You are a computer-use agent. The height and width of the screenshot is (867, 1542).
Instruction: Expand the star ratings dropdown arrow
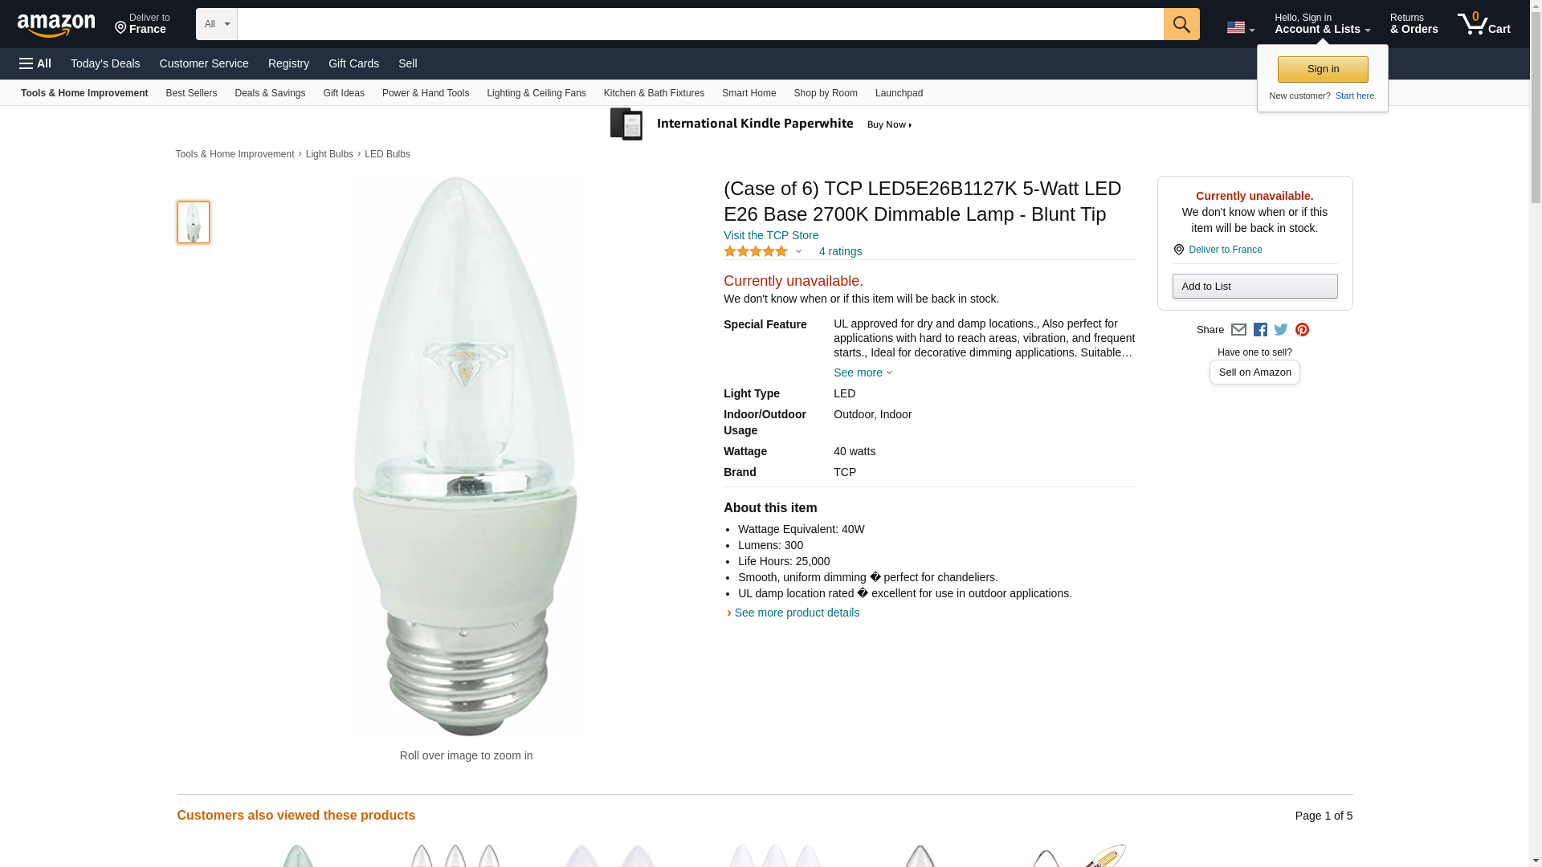pyautogui.click(x=798, y=251)
